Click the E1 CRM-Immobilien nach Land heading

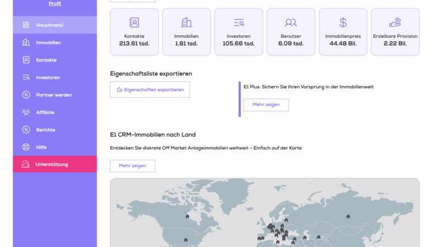pos(153,134)
